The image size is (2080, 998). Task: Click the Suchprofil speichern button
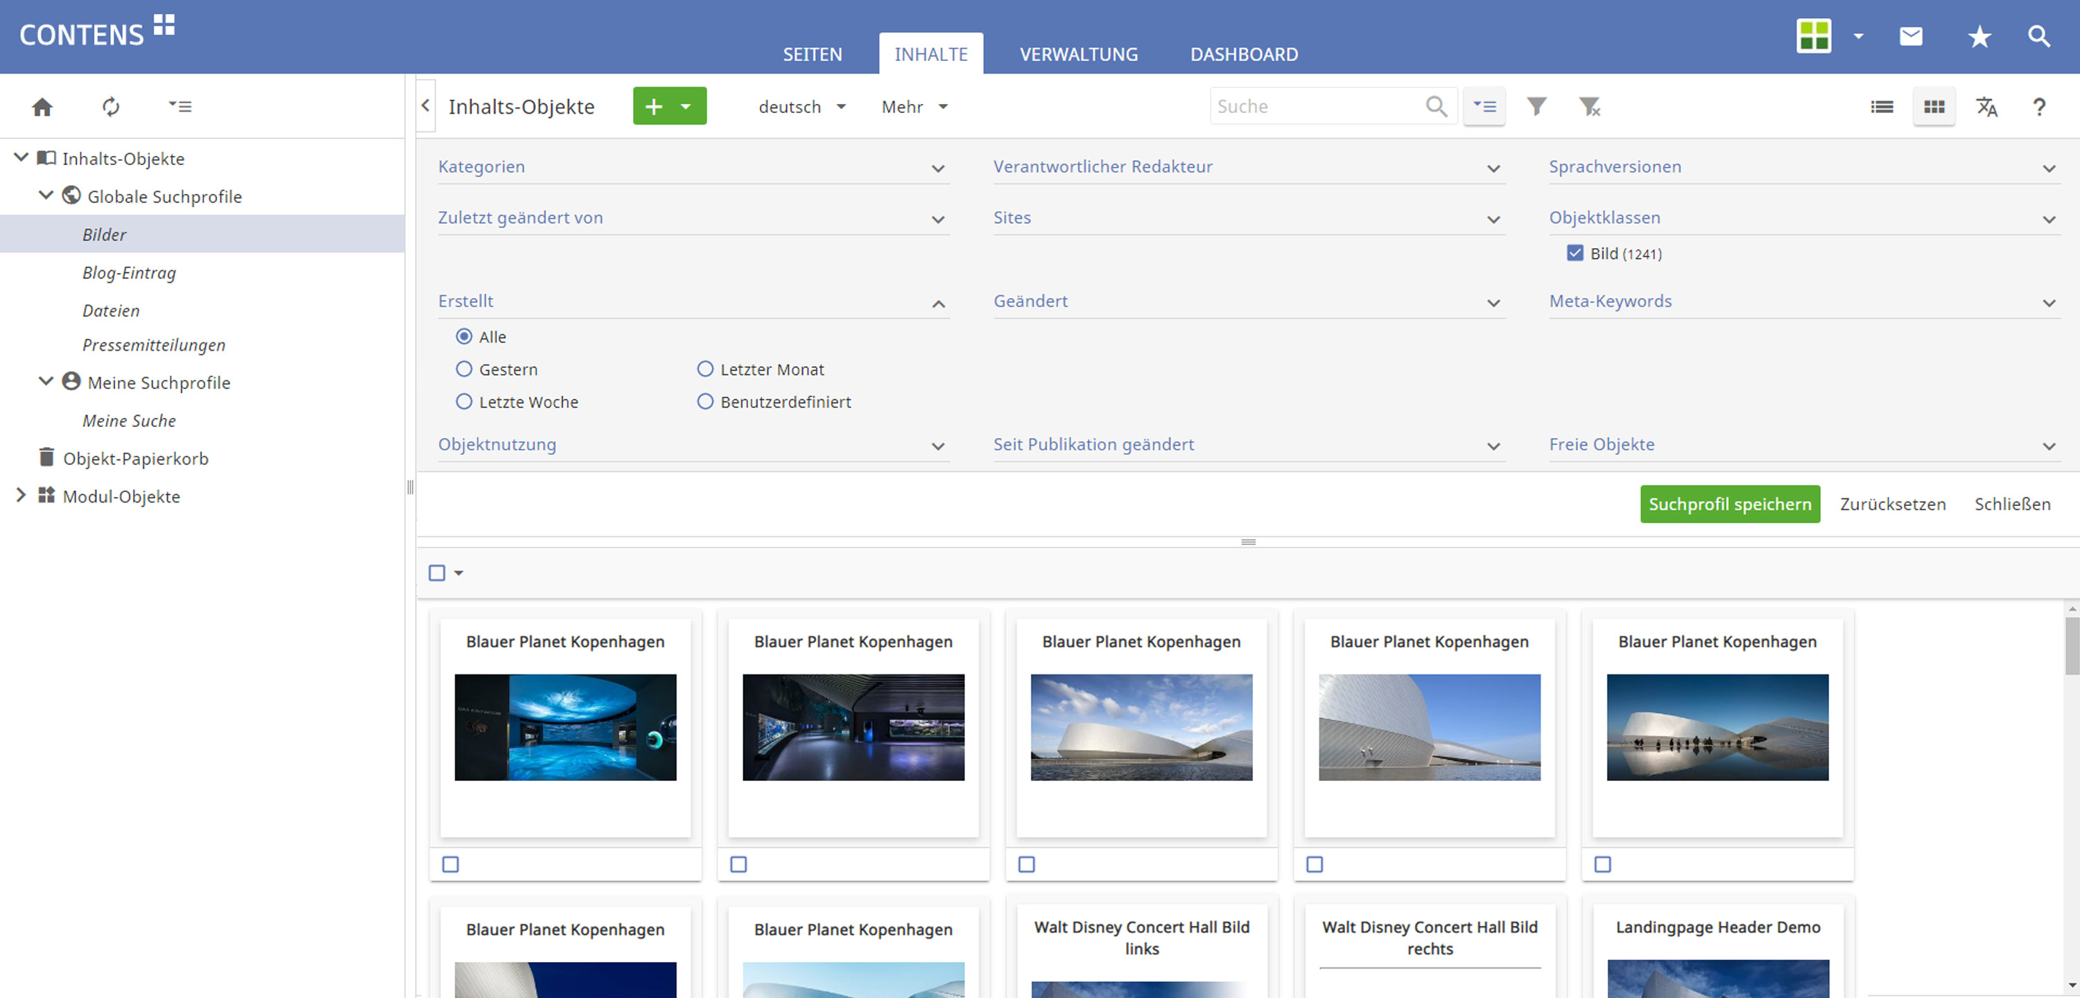(1730, 504)
